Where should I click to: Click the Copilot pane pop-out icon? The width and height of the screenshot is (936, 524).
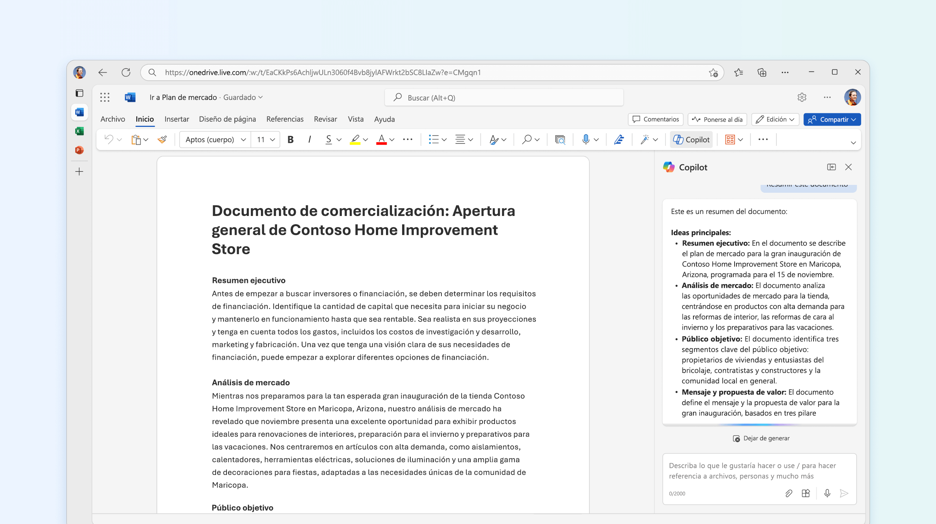[831, 167]
